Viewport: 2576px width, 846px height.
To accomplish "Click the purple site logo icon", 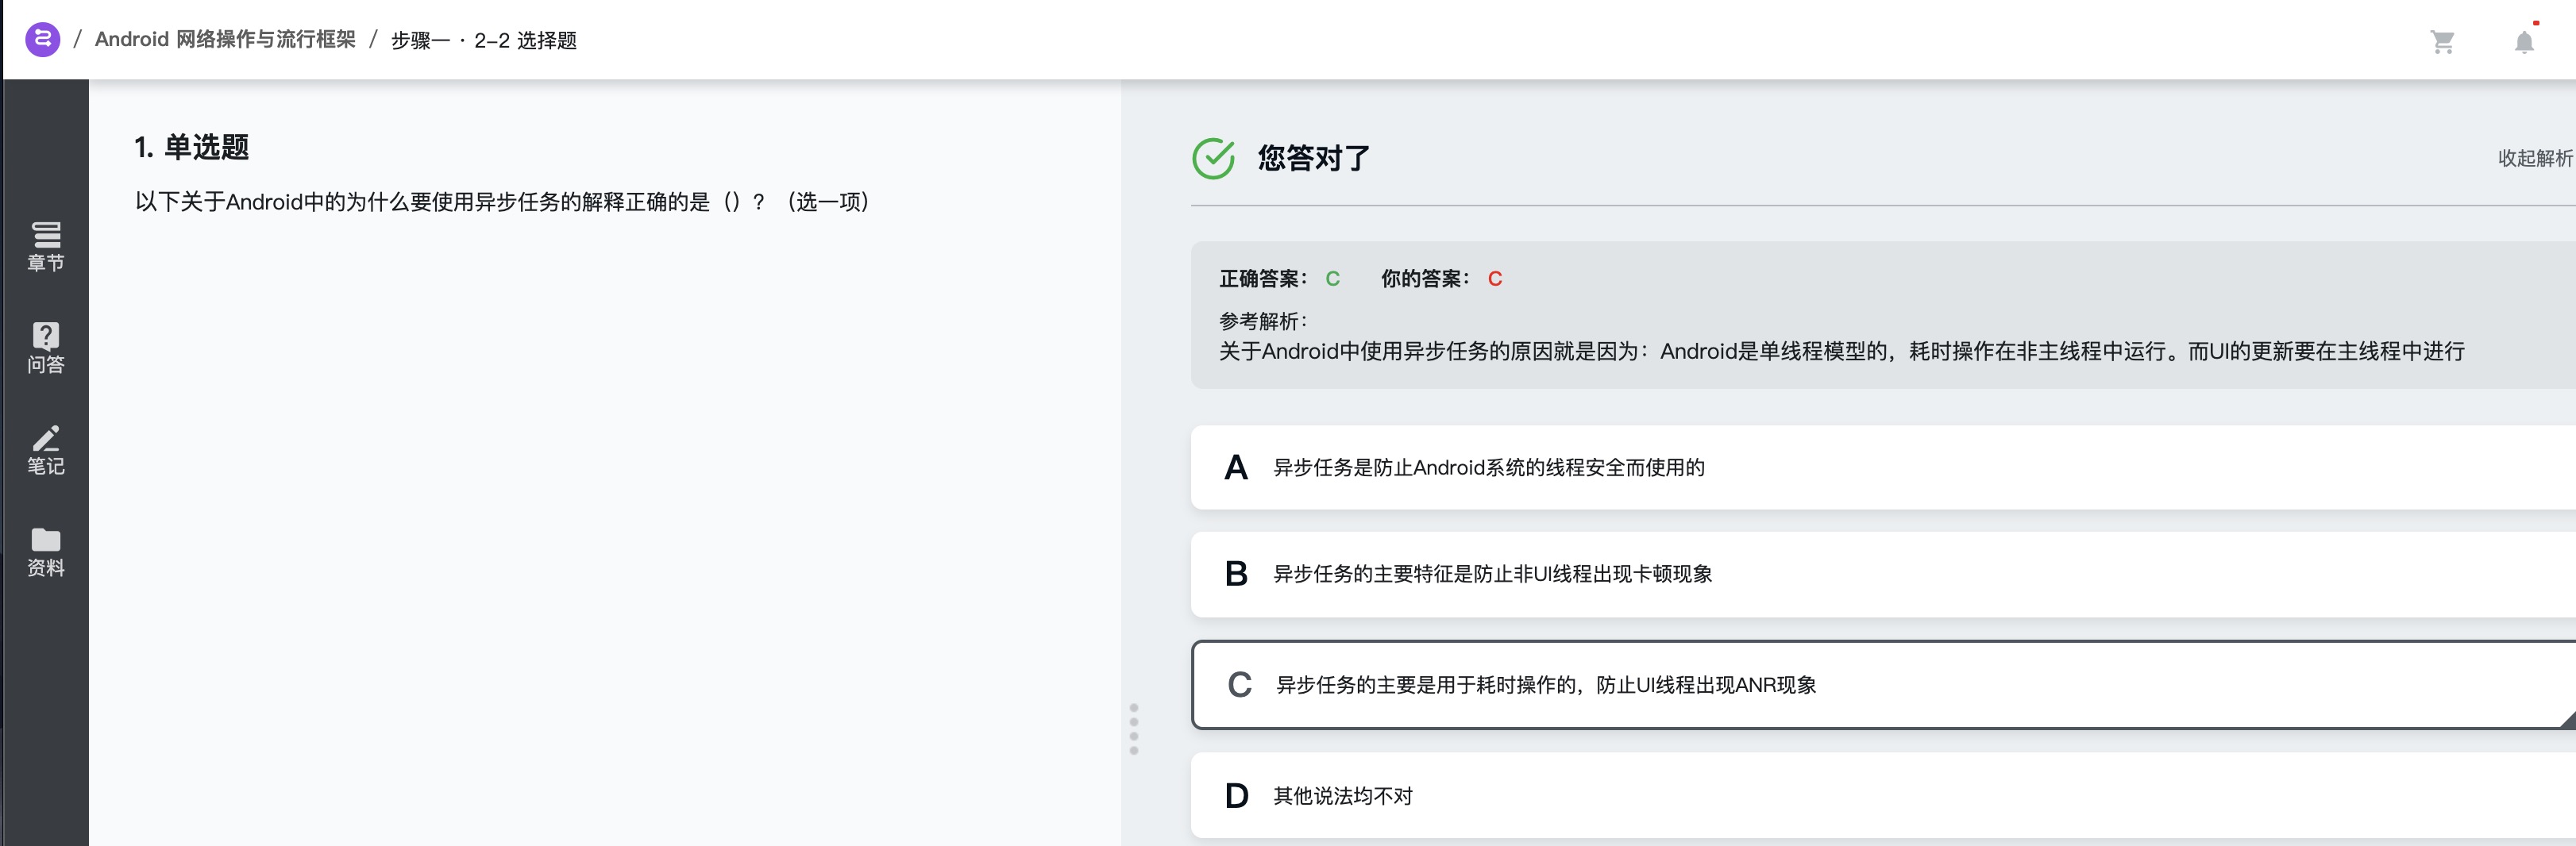I will (42, 39).
